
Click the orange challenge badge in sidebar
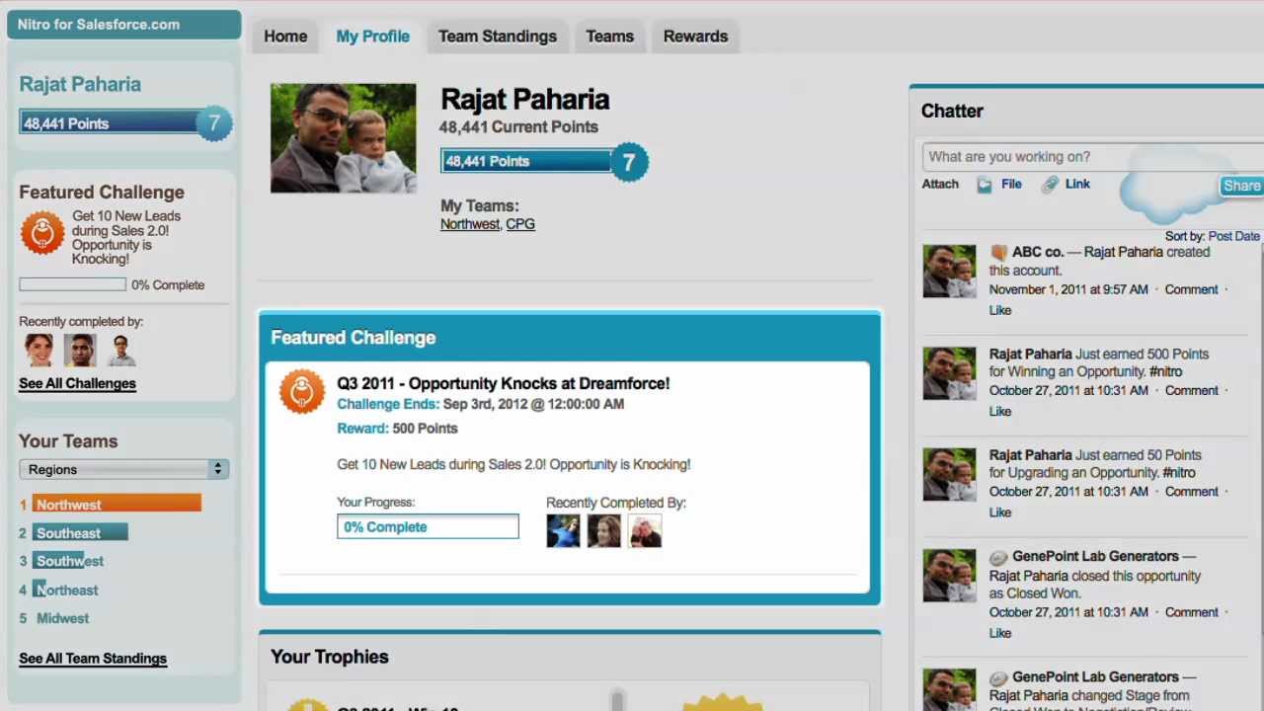[x=42, y=234]
